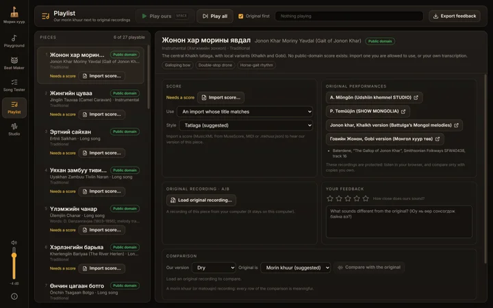
Task: Click the Play ours button
Action: tap(165, 16)
